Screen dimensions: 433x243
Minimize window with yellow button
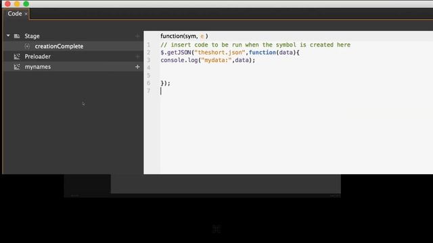[x=17, y=4]
